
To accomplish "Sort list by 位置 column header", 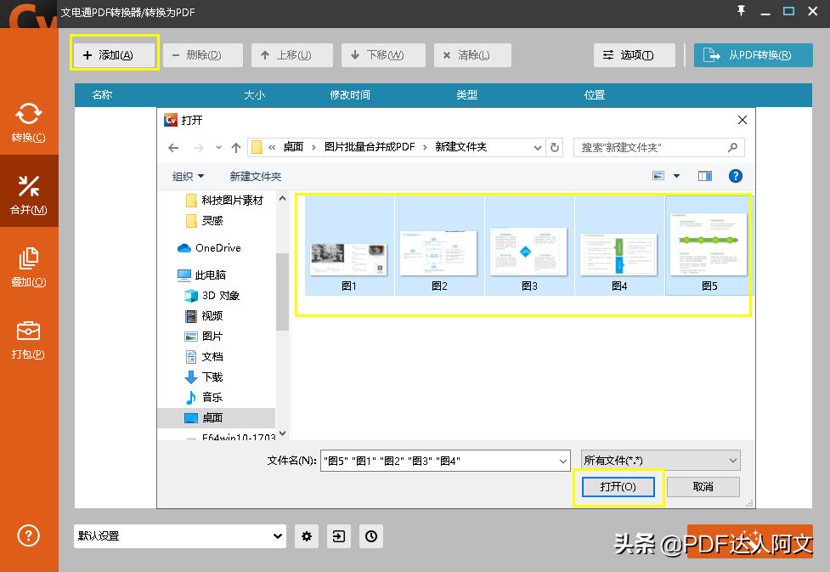I will [595, 95].
